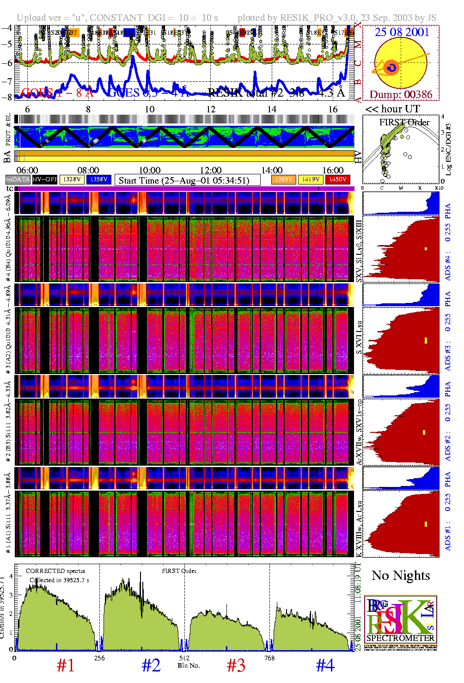Click the red GOES 1 - 8 Å legend text
Viewport: 464px width, 683px height.
pos(57,93)
